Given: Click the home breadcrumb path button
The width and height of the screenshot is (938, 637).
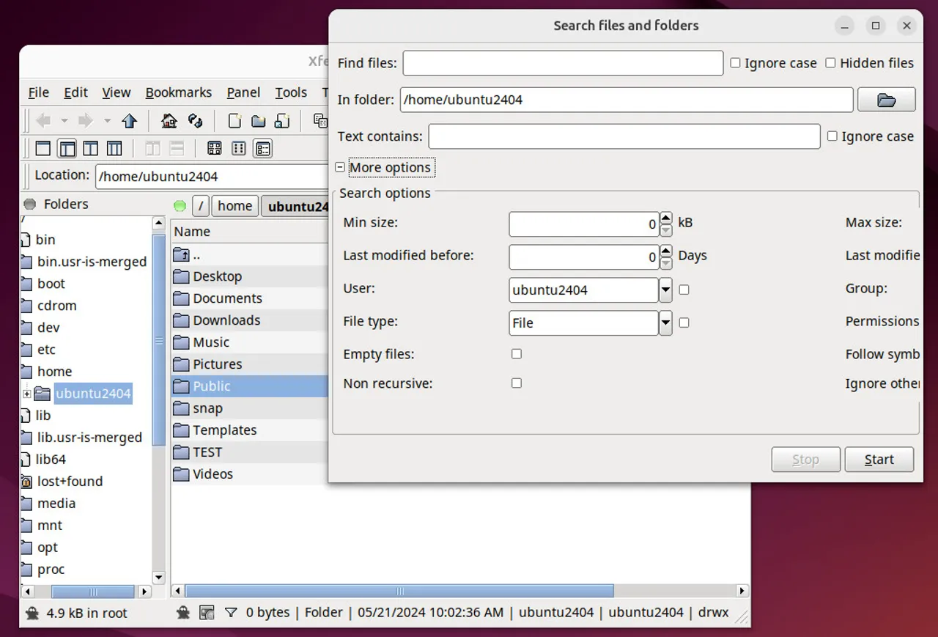Looking at the screenshot, I should [234, 206].
